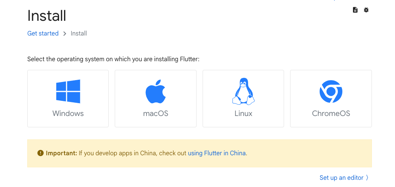Select the Apple logo for macOS
Screen dimensions: 395x187
pos(155,91)
